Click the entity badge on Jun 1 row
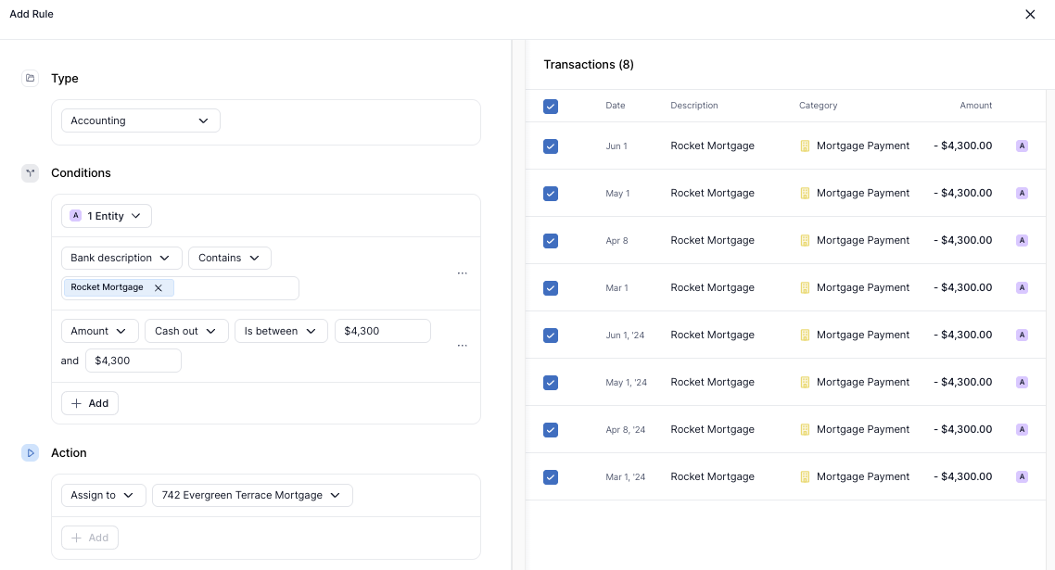Screen dimensions: 1055x570 [x=1022, y=146]
